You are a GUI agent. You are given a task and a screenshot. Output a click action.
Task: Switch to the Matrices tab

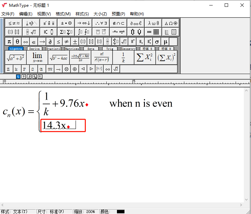(72, 48)
